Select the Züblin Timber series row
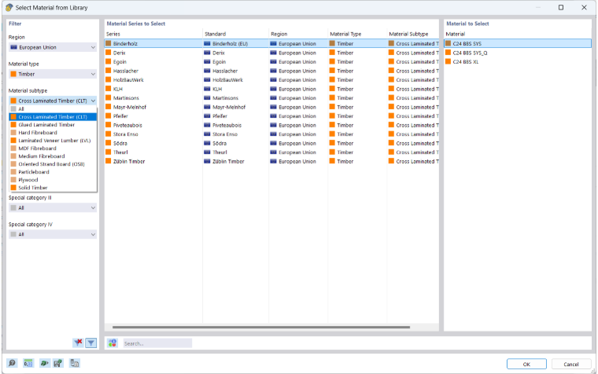Image resolution: width=598 pixels, height=374 pixels. pos(271,162)
